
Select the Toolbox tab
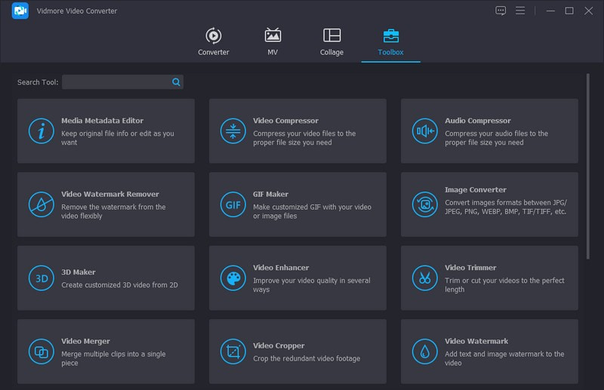pos(391,42)
